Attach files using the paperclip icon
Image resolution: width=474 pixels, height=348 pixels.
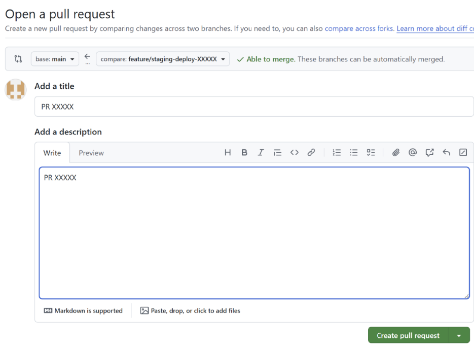point(396,152)
